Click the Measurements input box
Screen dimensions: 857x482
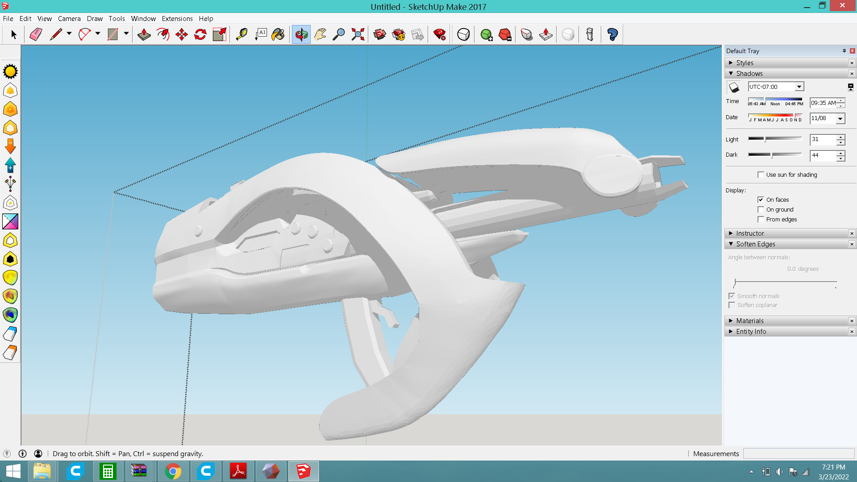pos(798,453)
